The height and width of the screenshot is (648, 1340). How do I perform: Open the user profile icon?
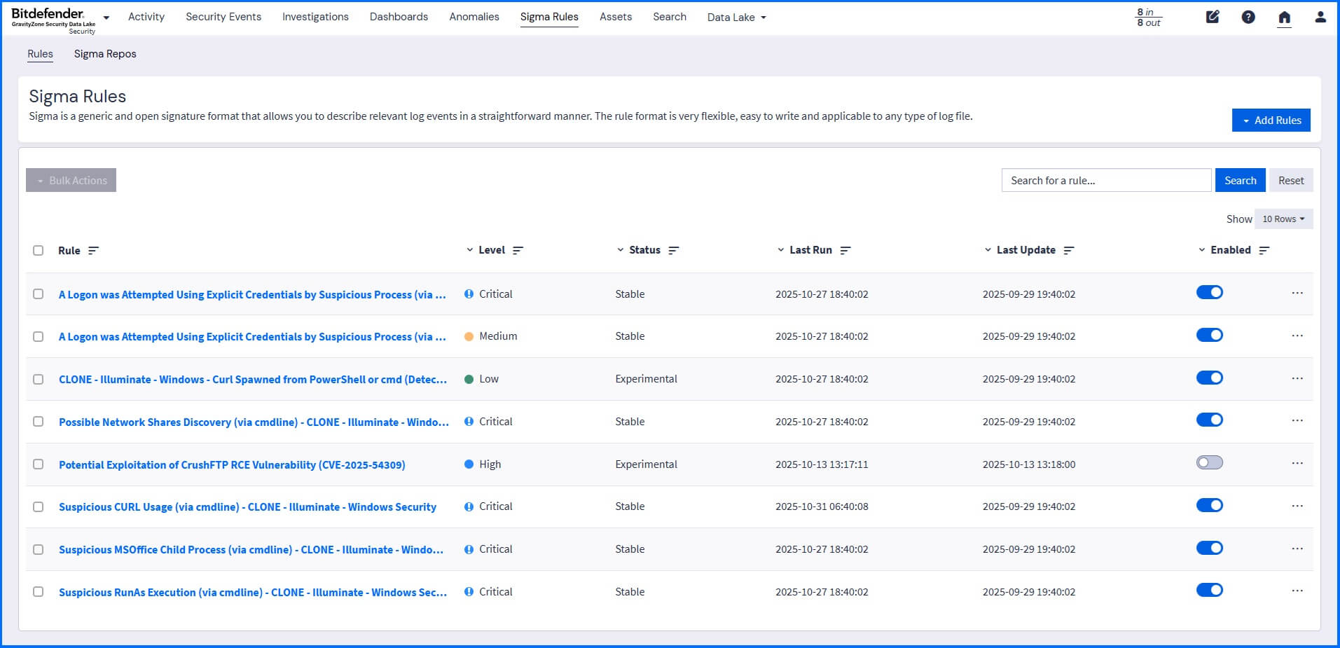point(1320,17)
